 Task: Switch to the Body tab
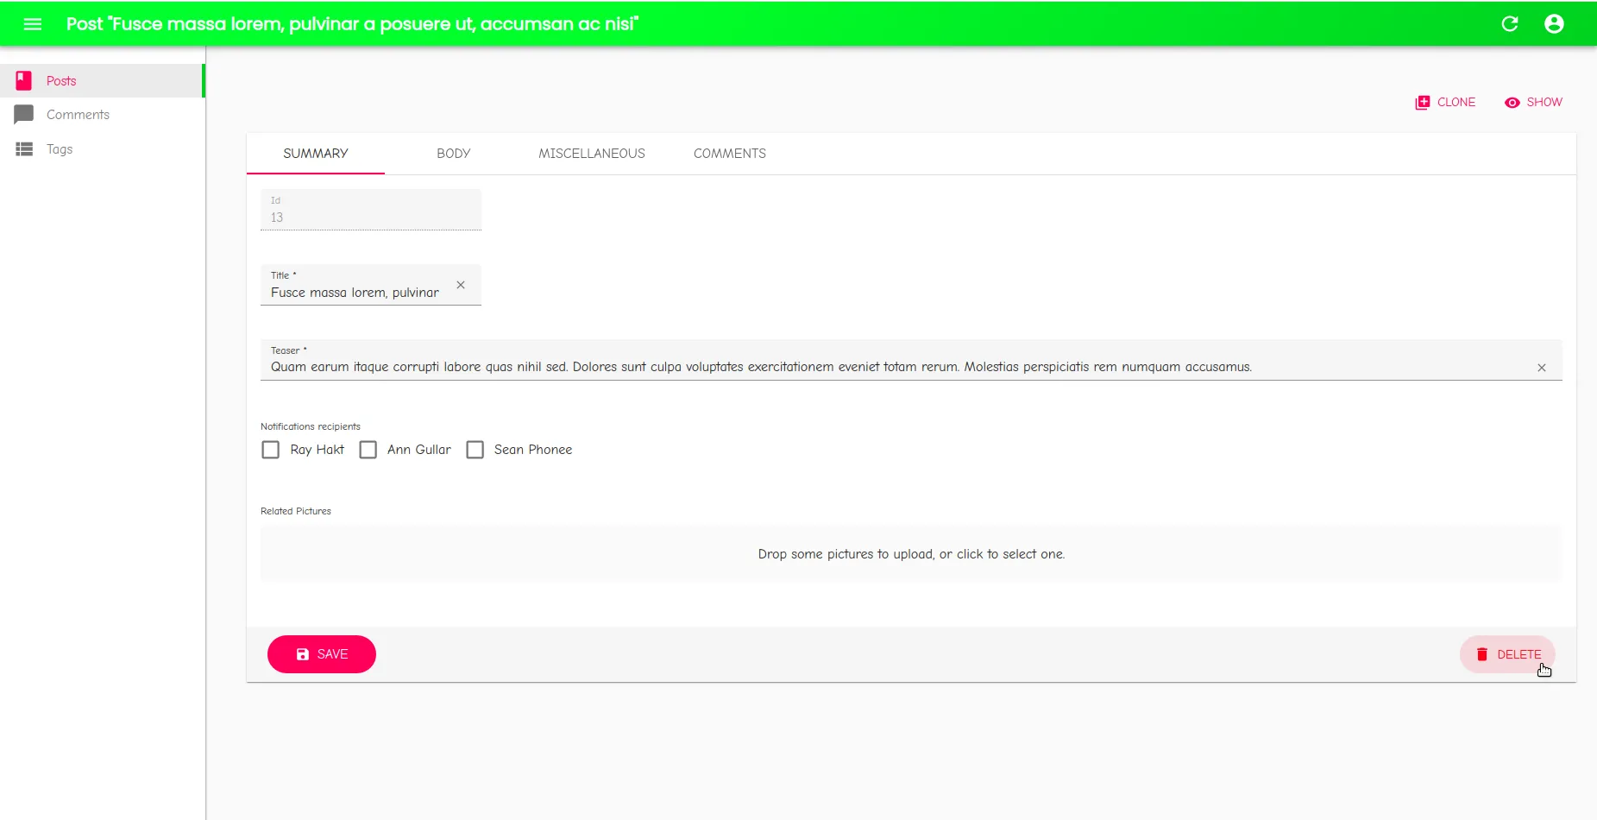pos(453,154)
